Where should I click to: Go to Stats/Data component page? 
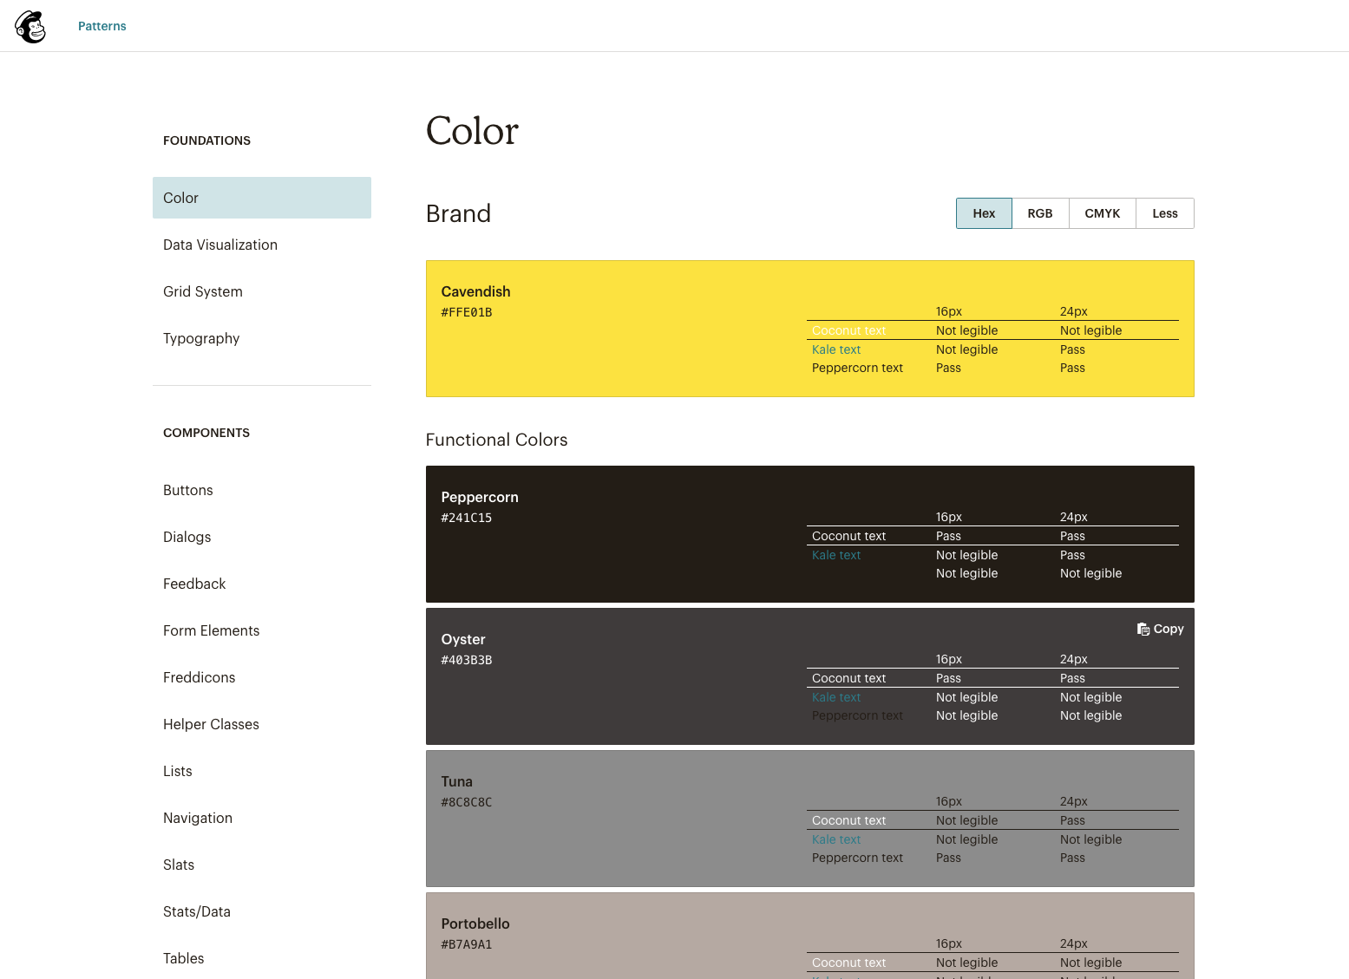point(197,911)
